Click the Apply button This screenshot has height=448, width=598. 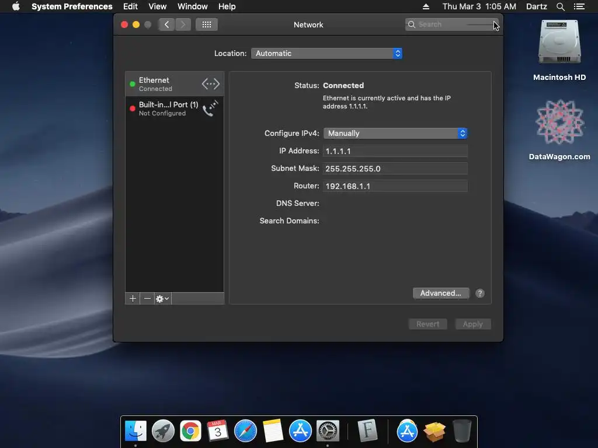click(473, 324)
